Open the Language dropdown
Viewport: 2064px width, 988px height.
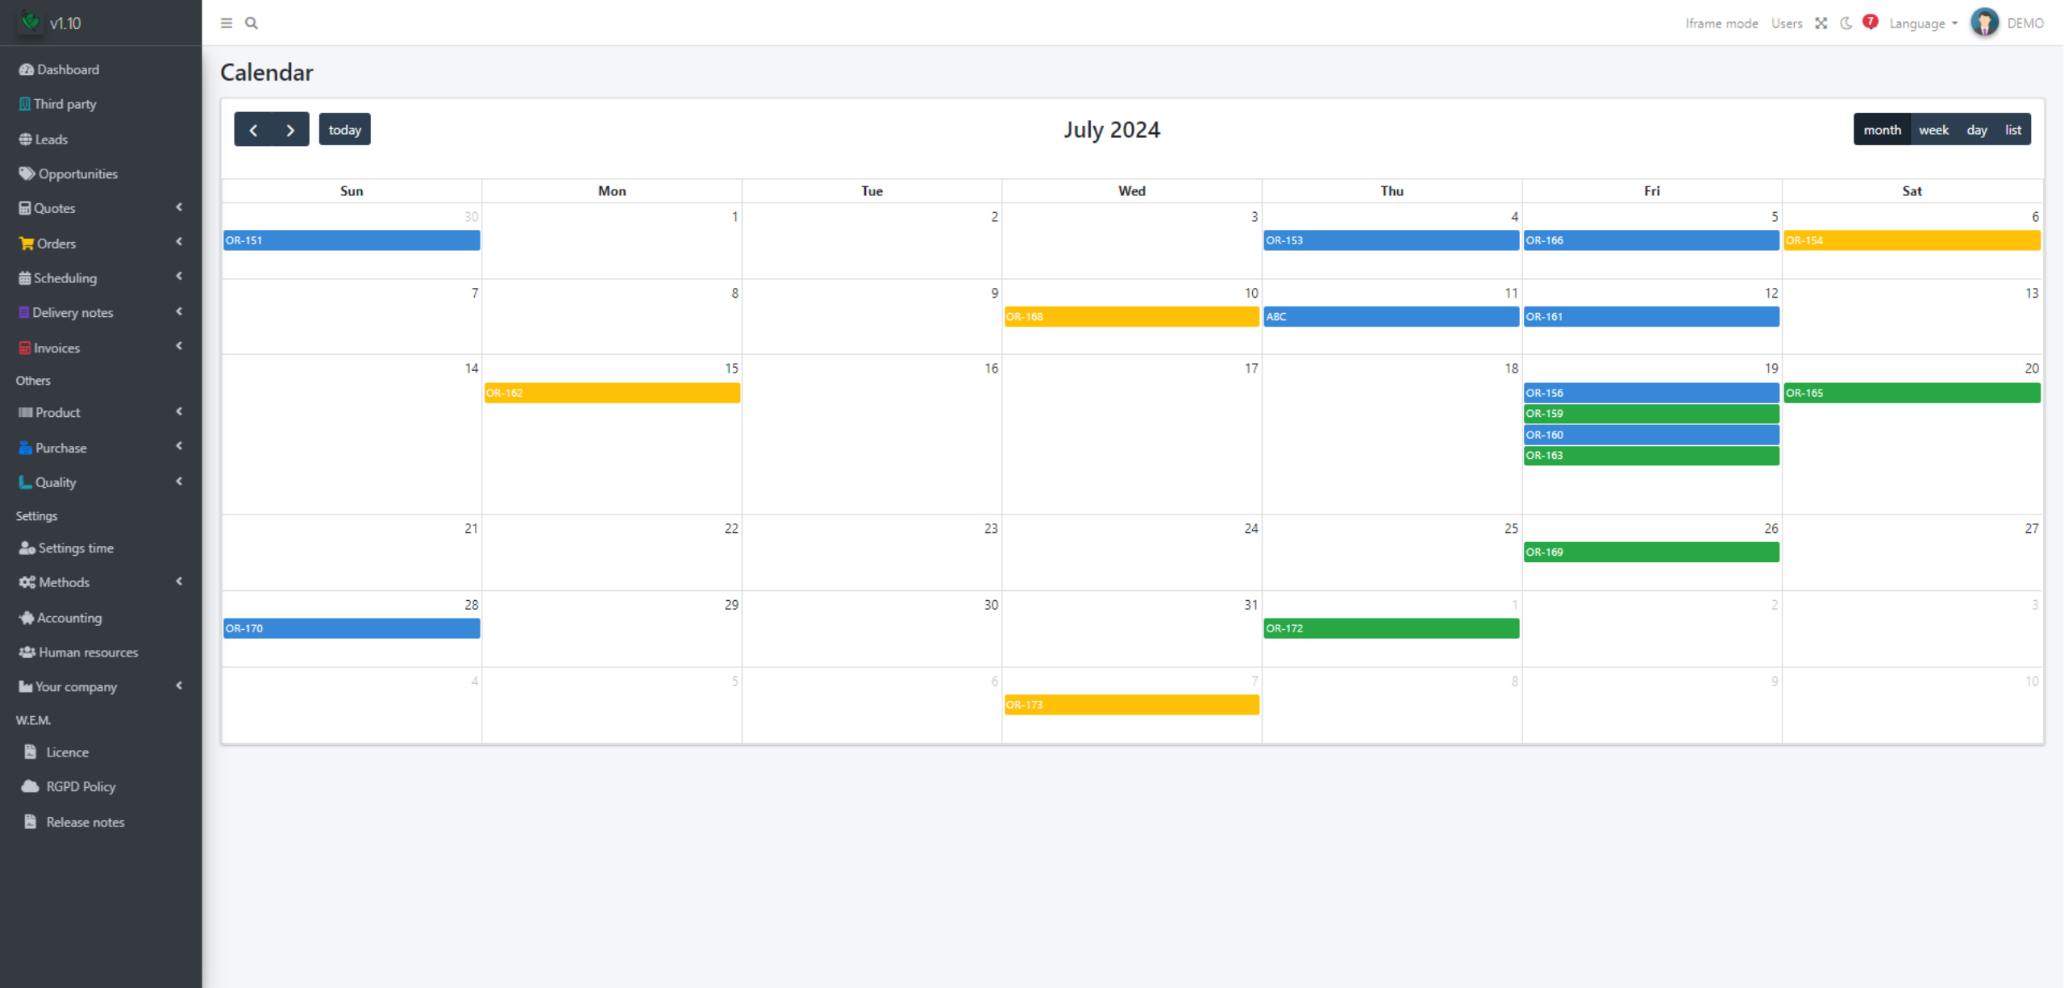(1922, 23)
